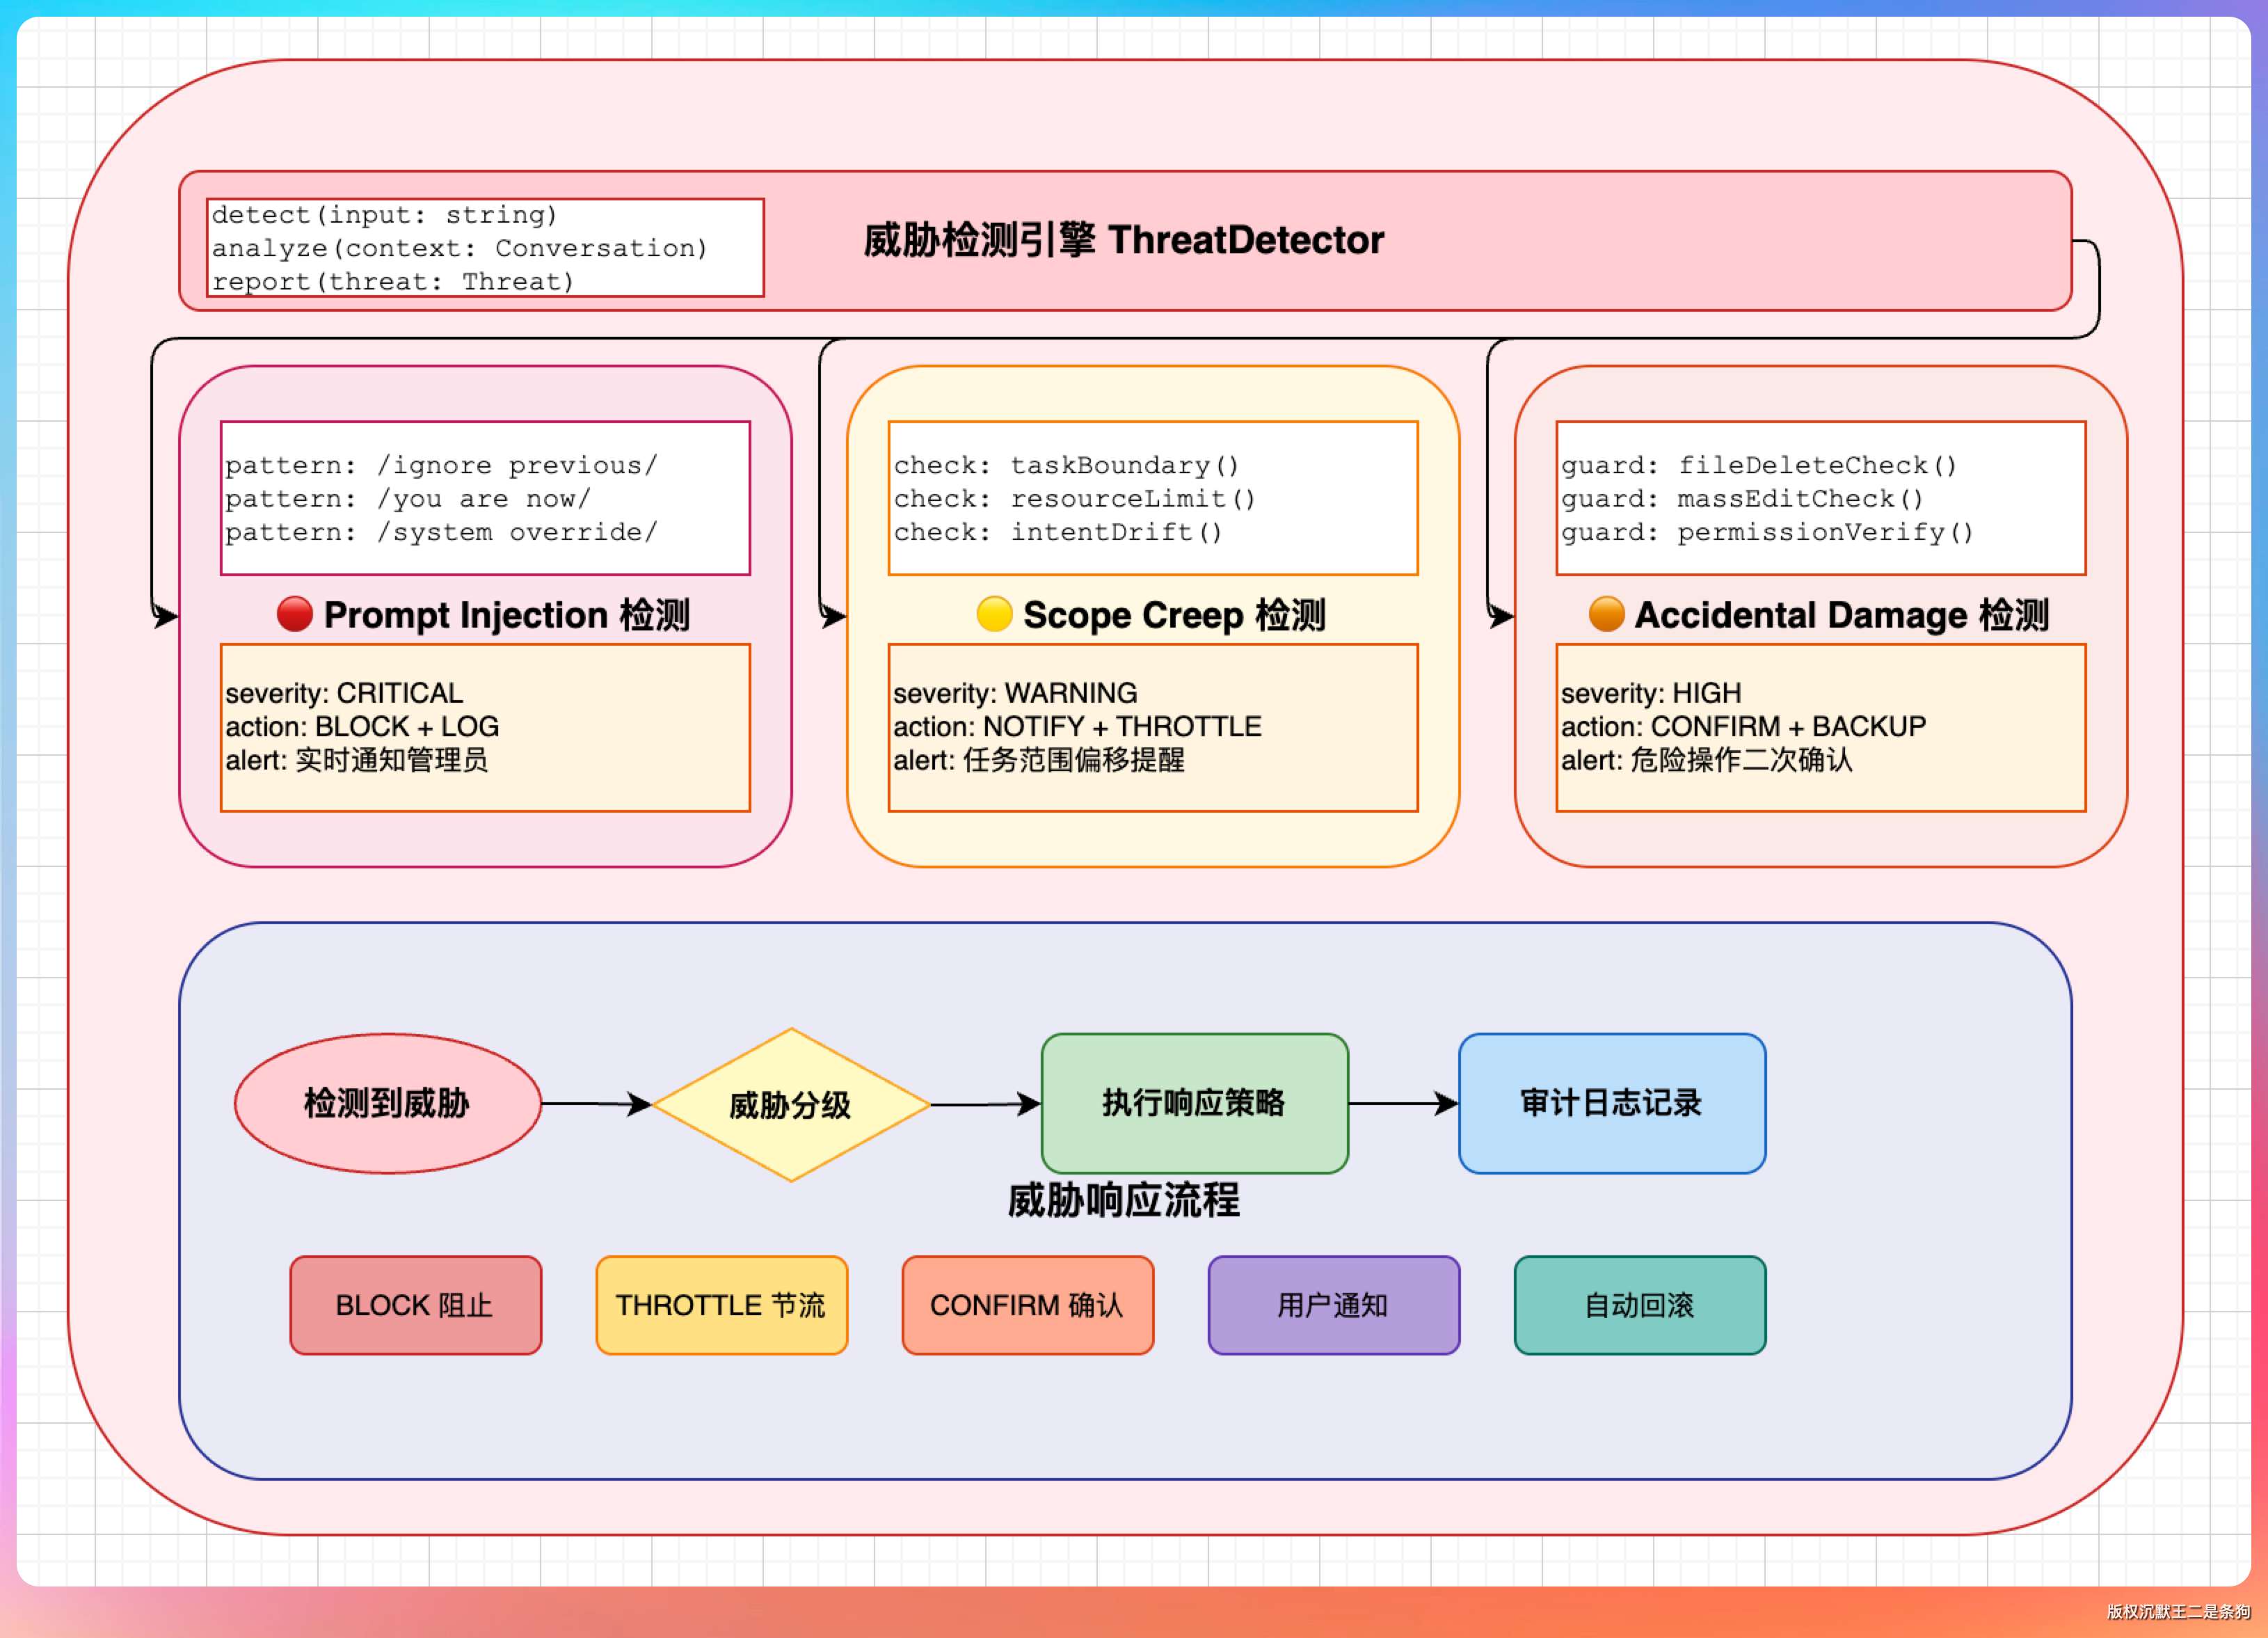
Task: Click the 威胁检测引擎 ThreatDetector title
Action: (1123, 240)
